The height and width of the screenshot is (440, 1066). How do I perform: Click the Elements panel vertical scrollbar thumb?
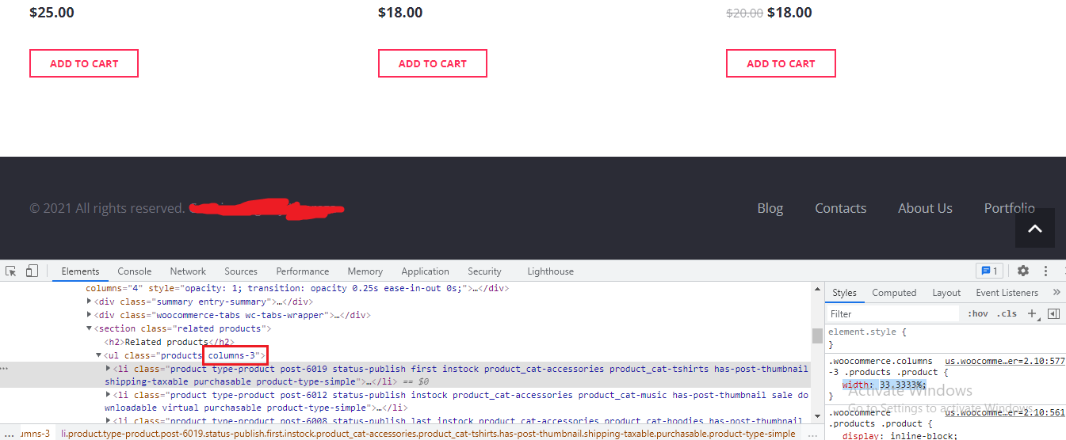click(x=817, y=336)
